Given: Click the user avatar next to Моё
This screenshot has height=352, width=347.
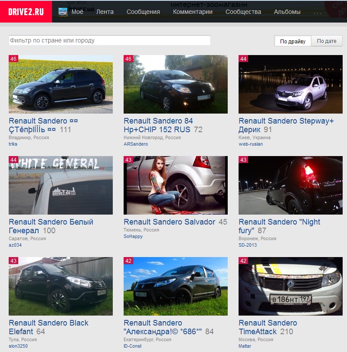Looking at the screenshot, I should click(63, 12).
